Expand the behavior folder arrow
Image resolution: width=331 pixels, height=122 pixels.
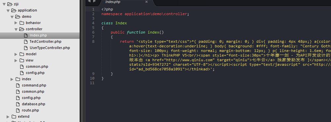16,23
